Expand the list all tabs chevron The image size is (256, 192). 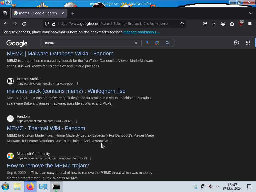coord(251,13)
